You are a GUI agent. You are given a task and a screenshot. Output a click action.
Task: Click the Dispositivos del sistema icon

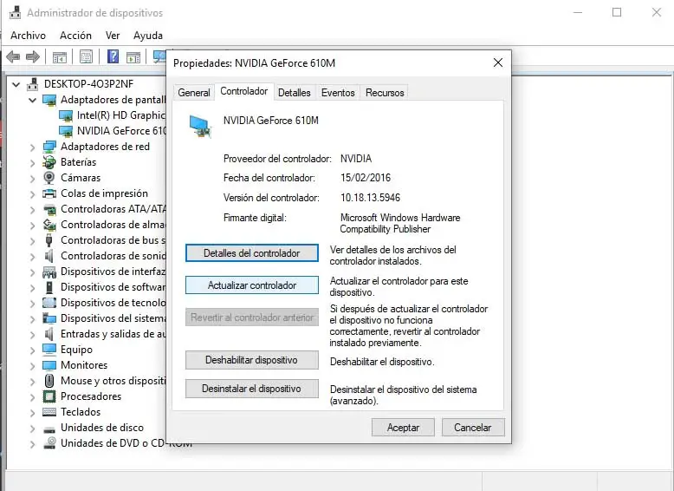(49, 318)
